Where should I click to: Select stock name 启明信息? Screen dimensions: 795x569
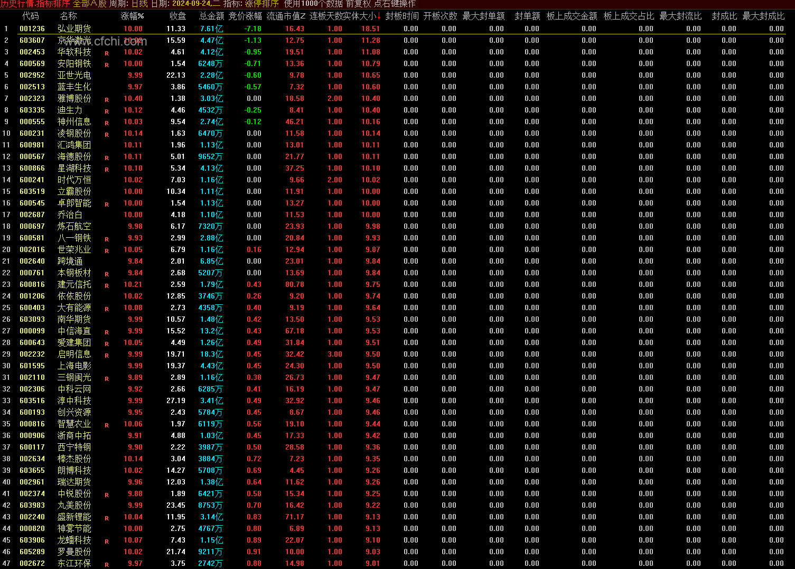click(x=74, y=354)
